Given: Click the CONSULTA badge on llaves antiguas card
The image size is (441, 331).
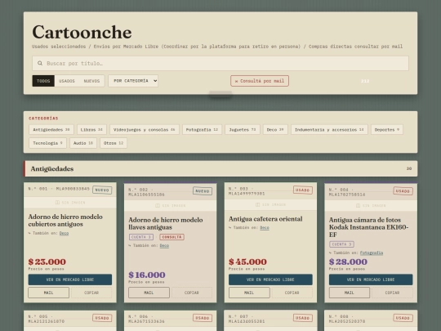Looking at the screenshot, I should [x=171, y=237].
